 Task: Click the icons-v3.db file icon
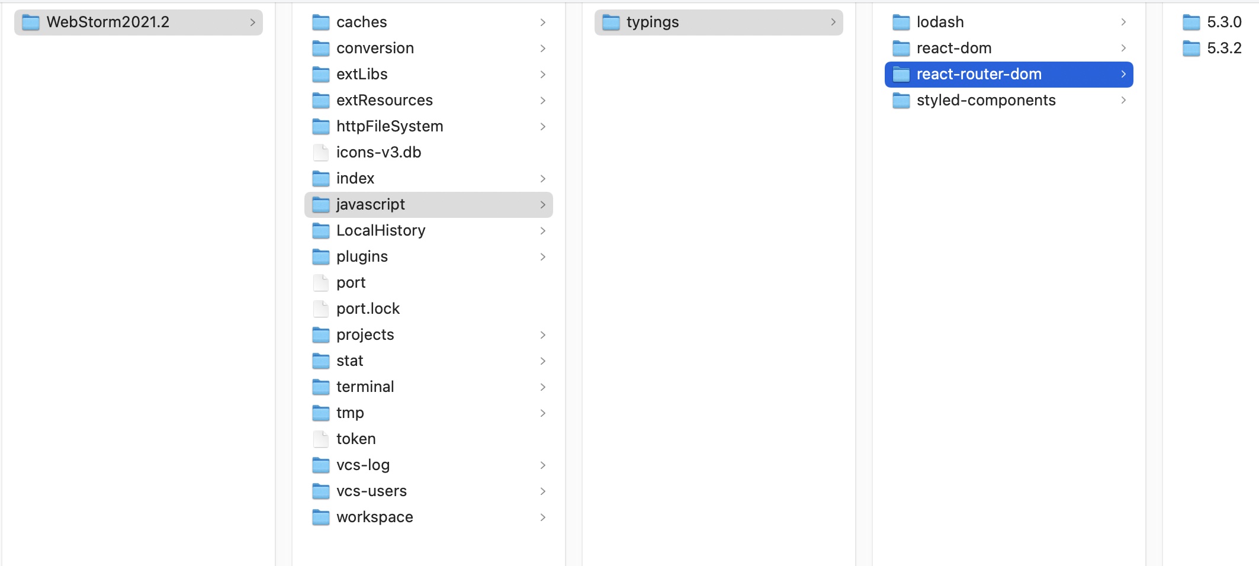(321, 153)
